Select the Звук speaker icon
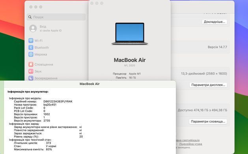Viewport: 248px width, 154px height. 31,71
